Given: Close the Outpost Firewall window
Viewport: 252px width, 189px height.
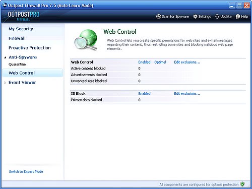Looking at the screenshot, I should click(246, 6).
